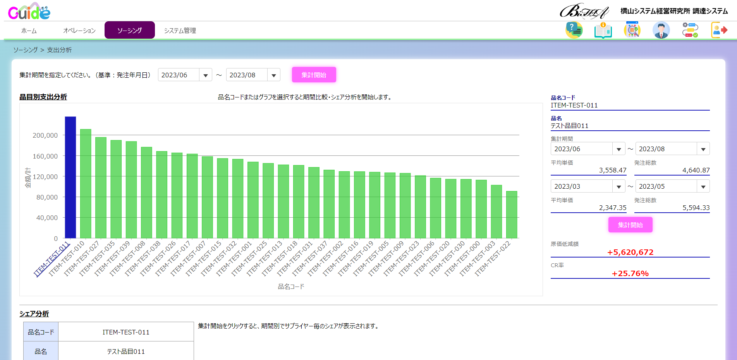Click the logout icon

[719, 30]
